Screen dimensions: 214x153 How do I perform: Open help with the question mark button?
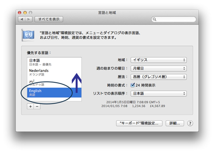190,123
